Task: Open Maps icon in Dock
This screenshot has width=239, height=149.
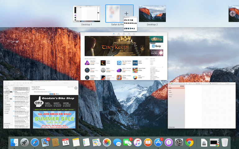Action: pyautogui.click(x=97, y=142)
